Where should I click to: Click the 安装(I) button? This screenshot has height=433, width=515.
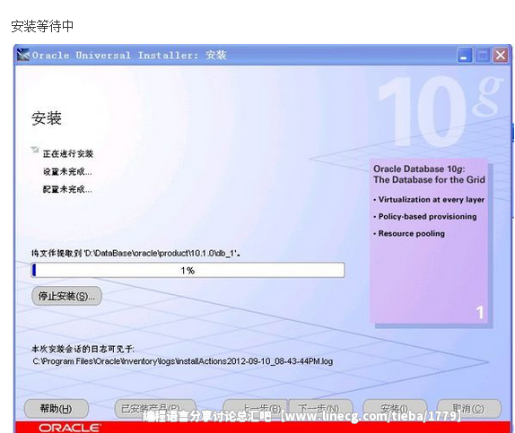395,409
